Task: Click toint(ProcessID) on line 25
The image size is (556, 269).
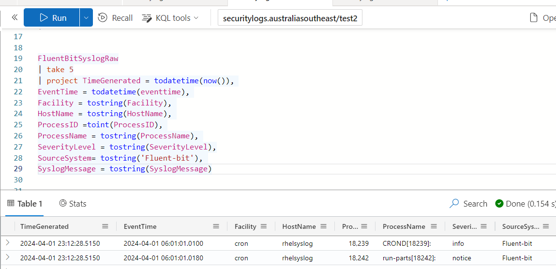Action: click(122, 125)
